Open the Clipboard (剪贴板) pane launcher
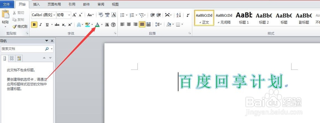The image size is (320, 123). pyautogui.click(x=27, y=33)
